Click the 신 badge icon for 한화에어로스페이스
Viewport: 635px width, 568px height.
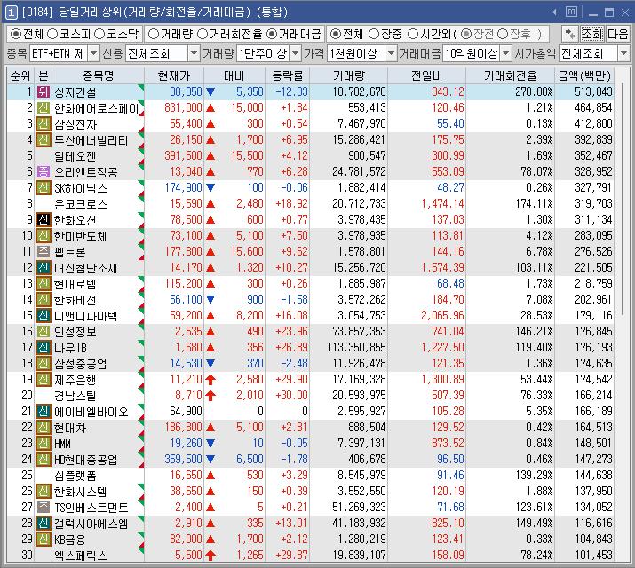click(x=44, y=107)
